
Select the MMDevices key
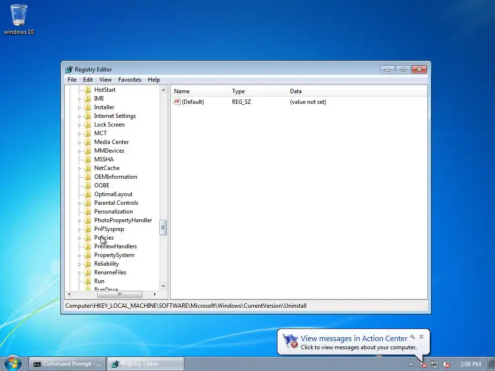pyautogui.click(x=109, y=151)
